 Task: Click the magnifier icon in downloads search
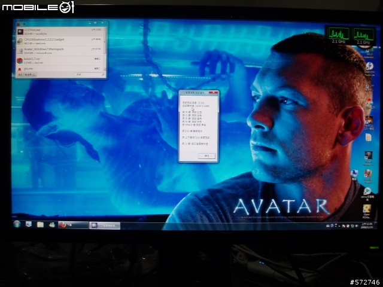[103, 74]
